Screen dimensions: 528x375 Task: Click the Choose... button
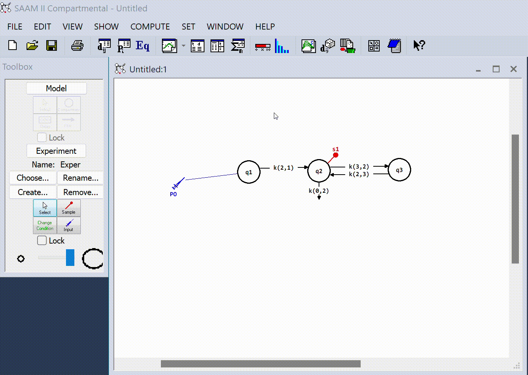[x=33, y=178]
